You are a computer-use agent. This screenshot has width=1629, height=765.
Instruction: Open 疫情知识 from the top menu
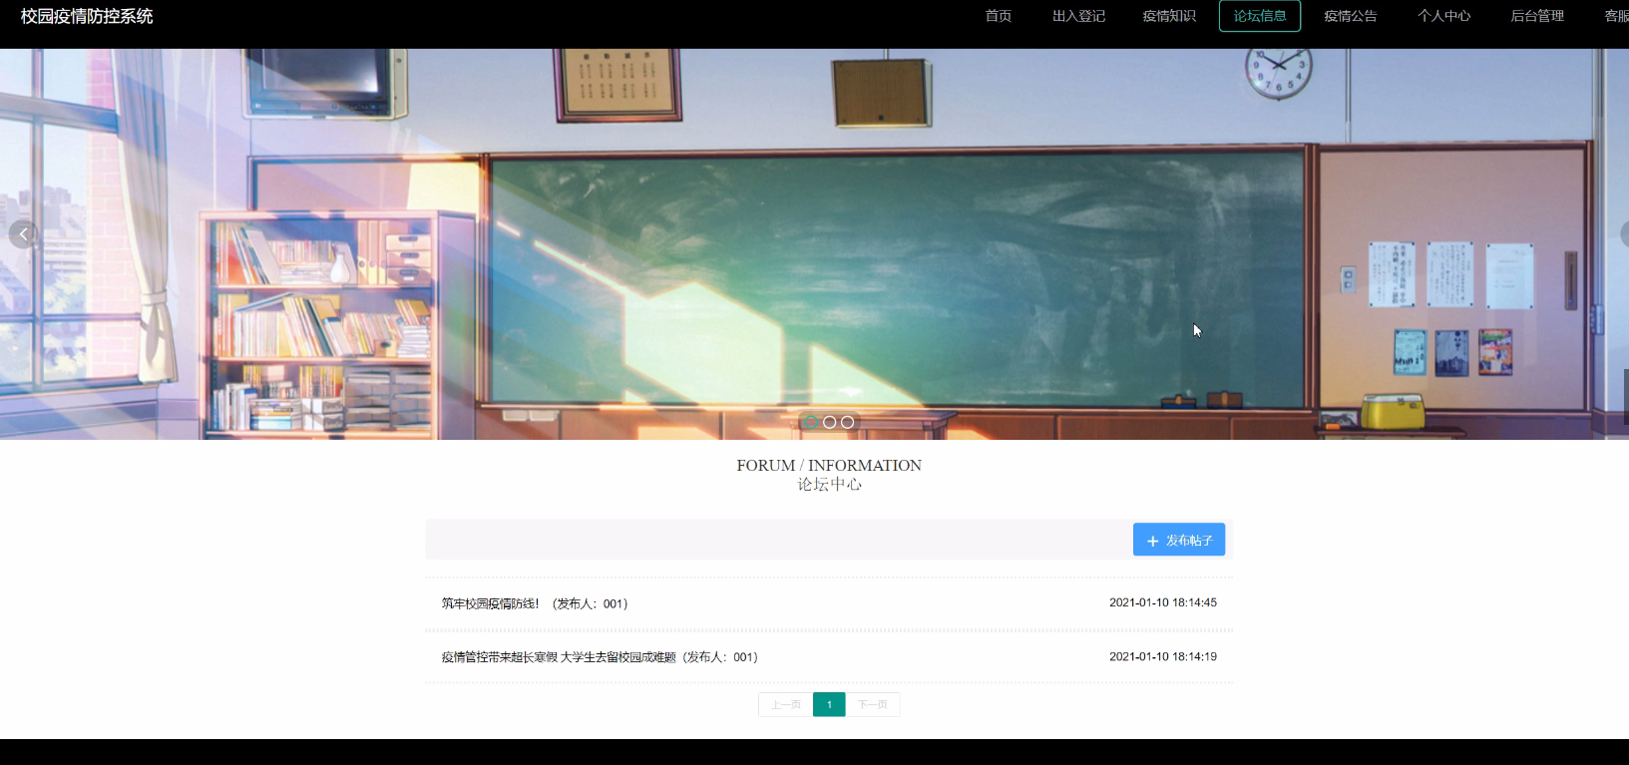tap(1169, 16)
